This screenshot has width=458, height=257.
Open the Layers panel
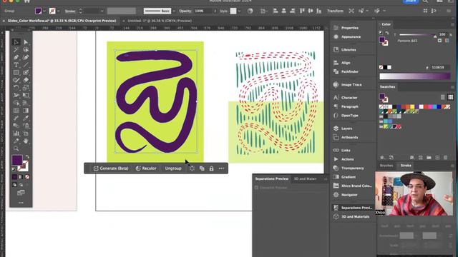coord(346,128)
